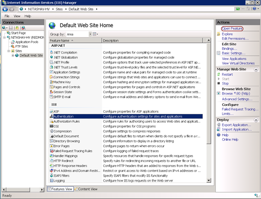Click Failed Request Tracing Rules icon

tap(52, 151)
